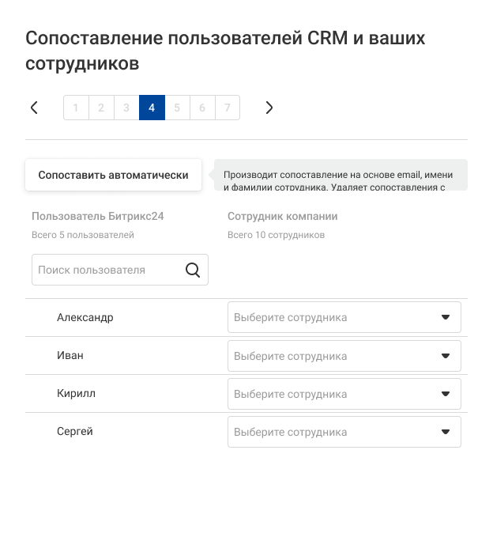The image size is (493, 537).
Task: Click the magnifier search icon
Action: click(193, 270)
